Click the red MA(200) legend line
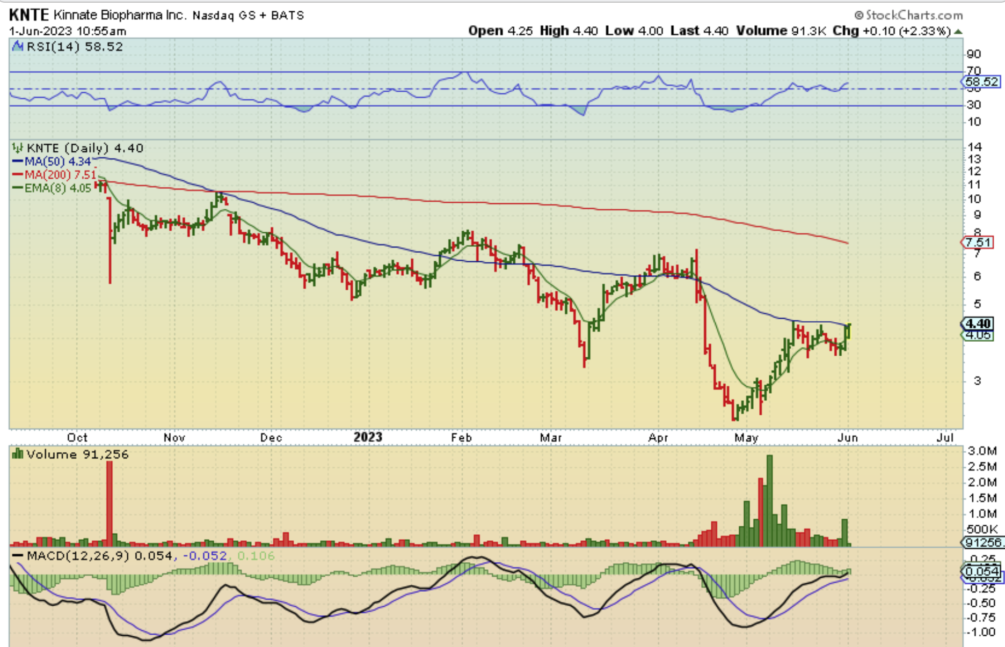 coord(18,175)
